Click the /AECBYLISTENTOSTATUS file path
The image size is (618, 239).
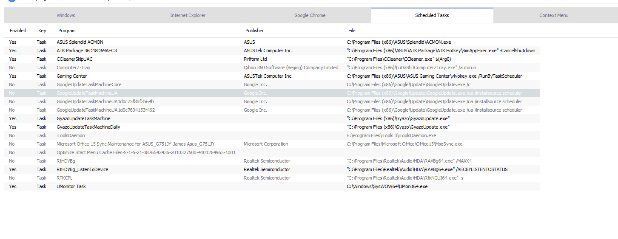click(x=427, y=169)
